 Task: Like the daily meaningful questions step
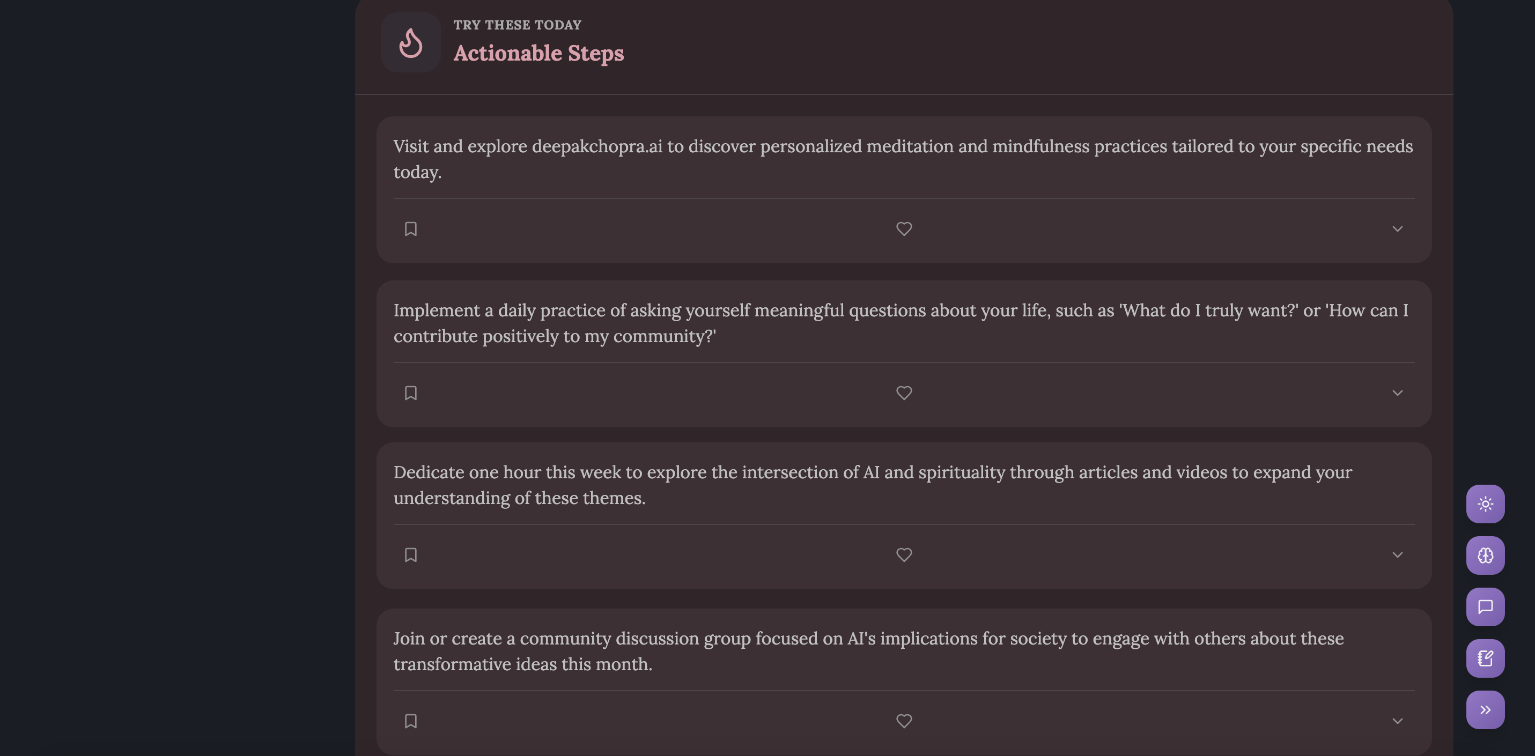point(904,393)
